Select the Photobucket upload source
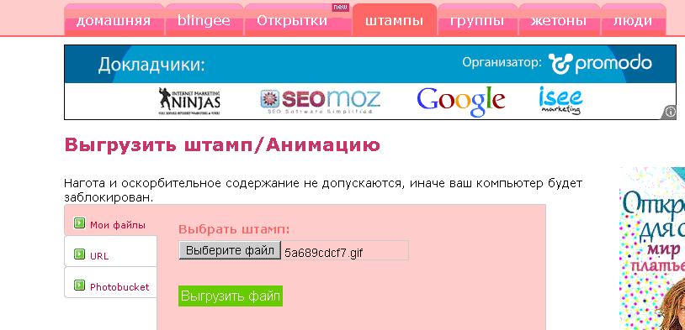This screenshot has width=685, height=330. coord(110,282)
